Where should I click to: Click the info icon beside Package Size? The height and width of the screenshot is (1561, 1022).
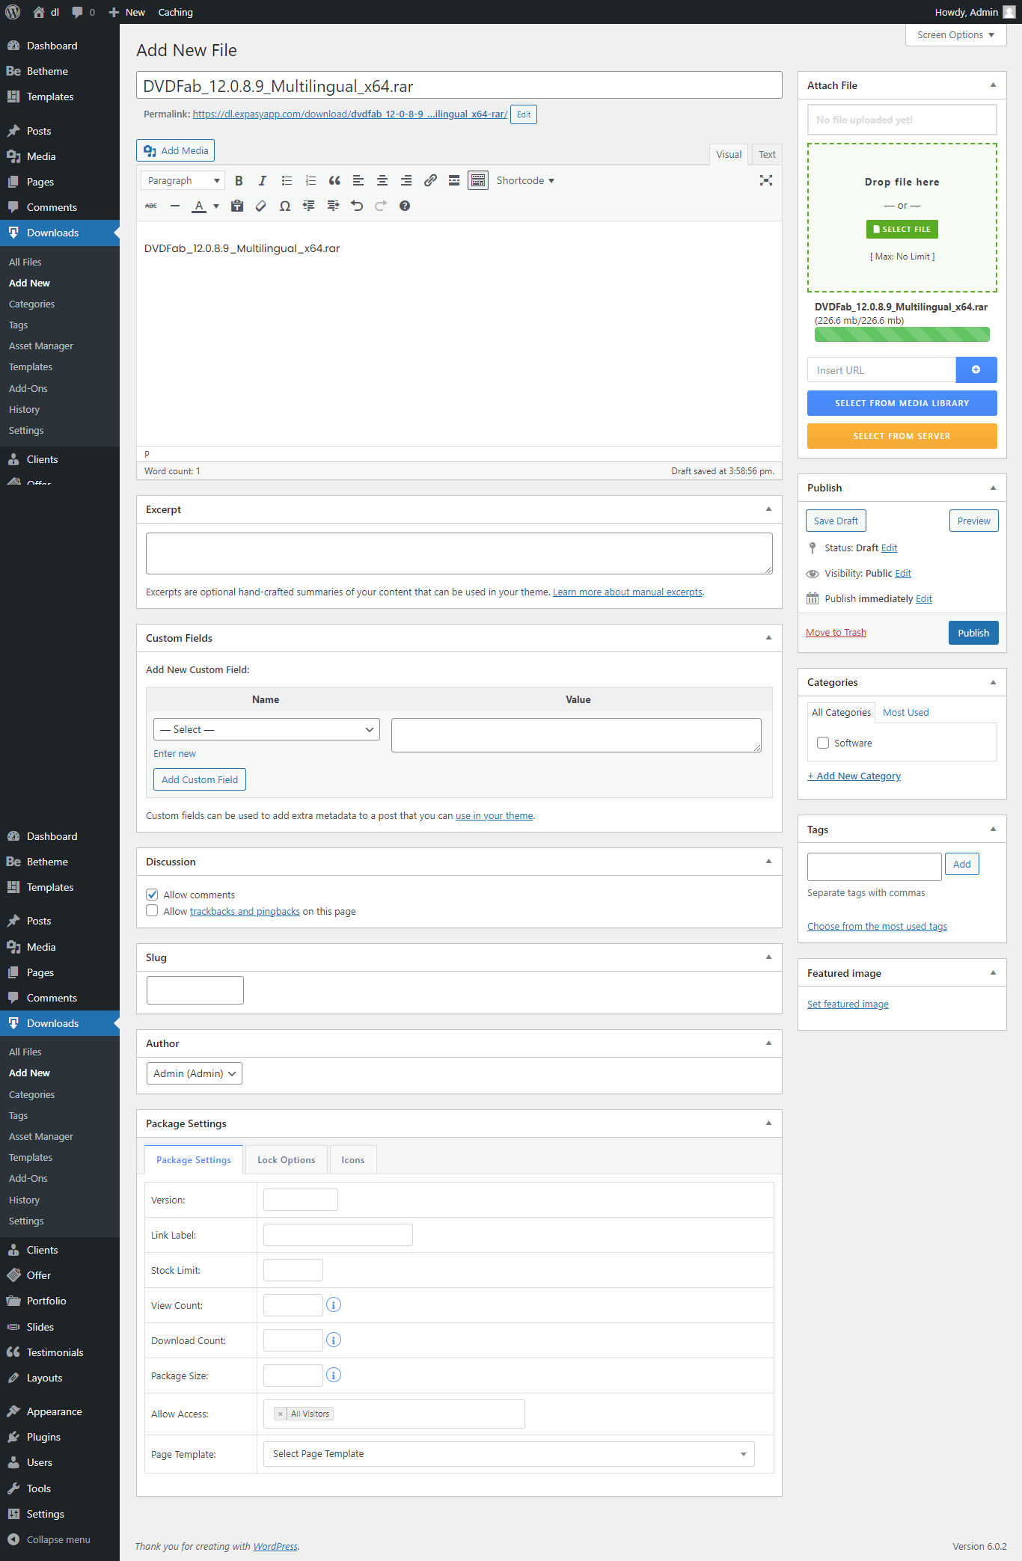click(x=334, y=1375)
